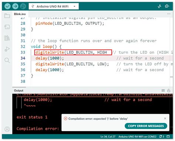The image size is (175, 141).
Task: Open the Debug sidebar panel
Action: click(x=7, y=49)
